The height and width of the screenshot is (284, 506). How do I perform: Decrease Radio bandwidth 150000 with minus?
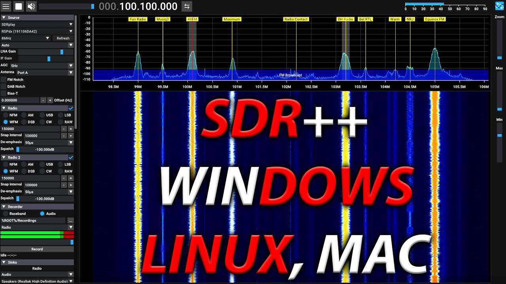[x=64, y=129]
